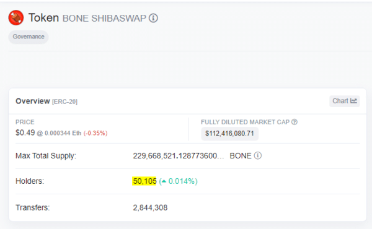Click the BONE SHIBASWAP token name

tap(104, 18)
